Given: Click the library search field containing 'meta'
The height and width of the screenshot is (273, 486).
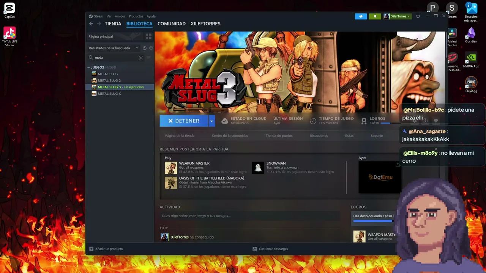Looking at the screenshot, I should pyautogui.click(x=116, y=58).
